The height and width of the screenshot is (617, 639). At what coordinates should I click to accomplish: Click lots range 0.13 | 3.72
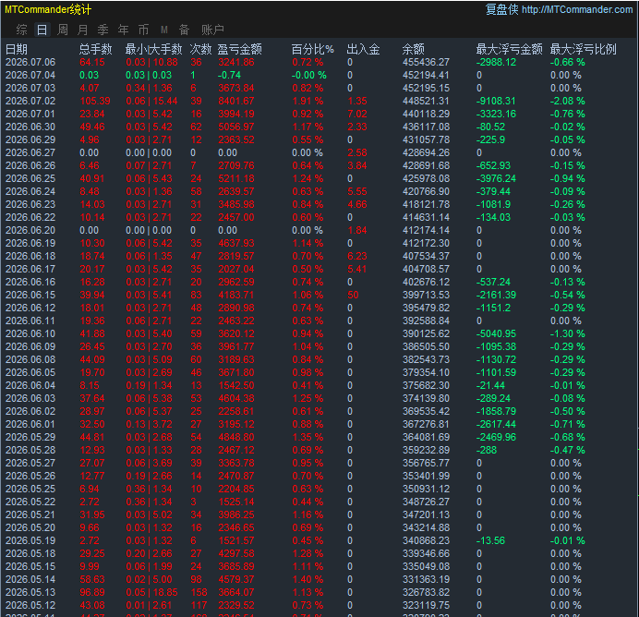pos(150,424)
